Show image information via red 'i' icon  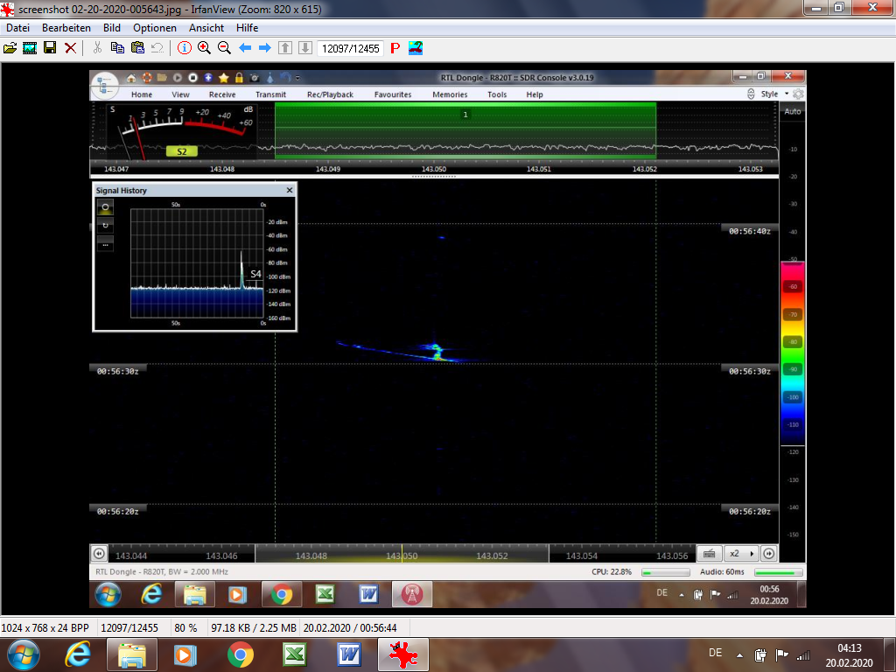pos(184,48)
